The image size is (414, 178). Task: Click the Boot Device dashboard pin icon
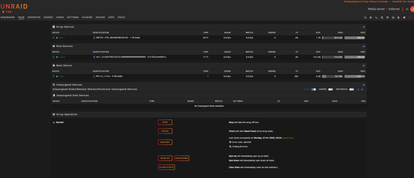point(363,65)
